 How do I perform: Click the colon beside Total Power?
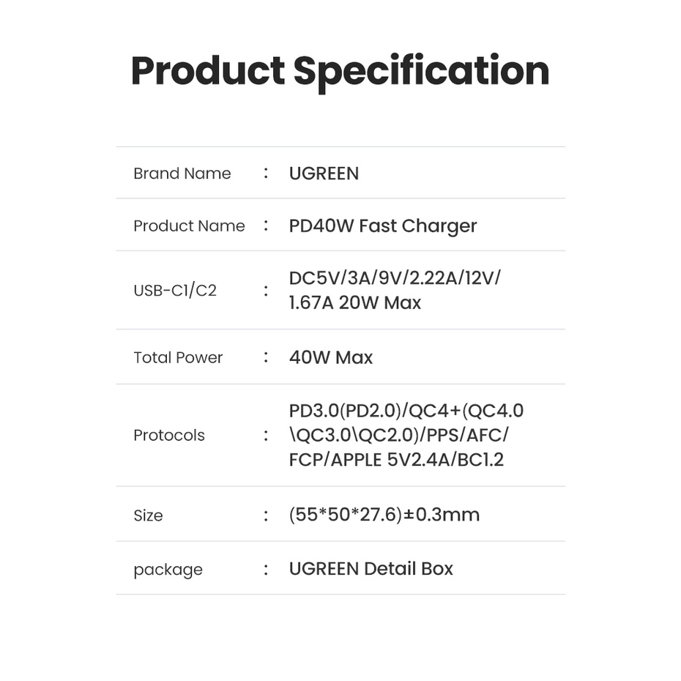(266, 357)
